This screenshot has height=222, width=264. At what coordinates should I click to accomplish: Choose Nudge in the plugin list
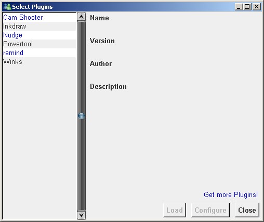click(x=39, y=35)
